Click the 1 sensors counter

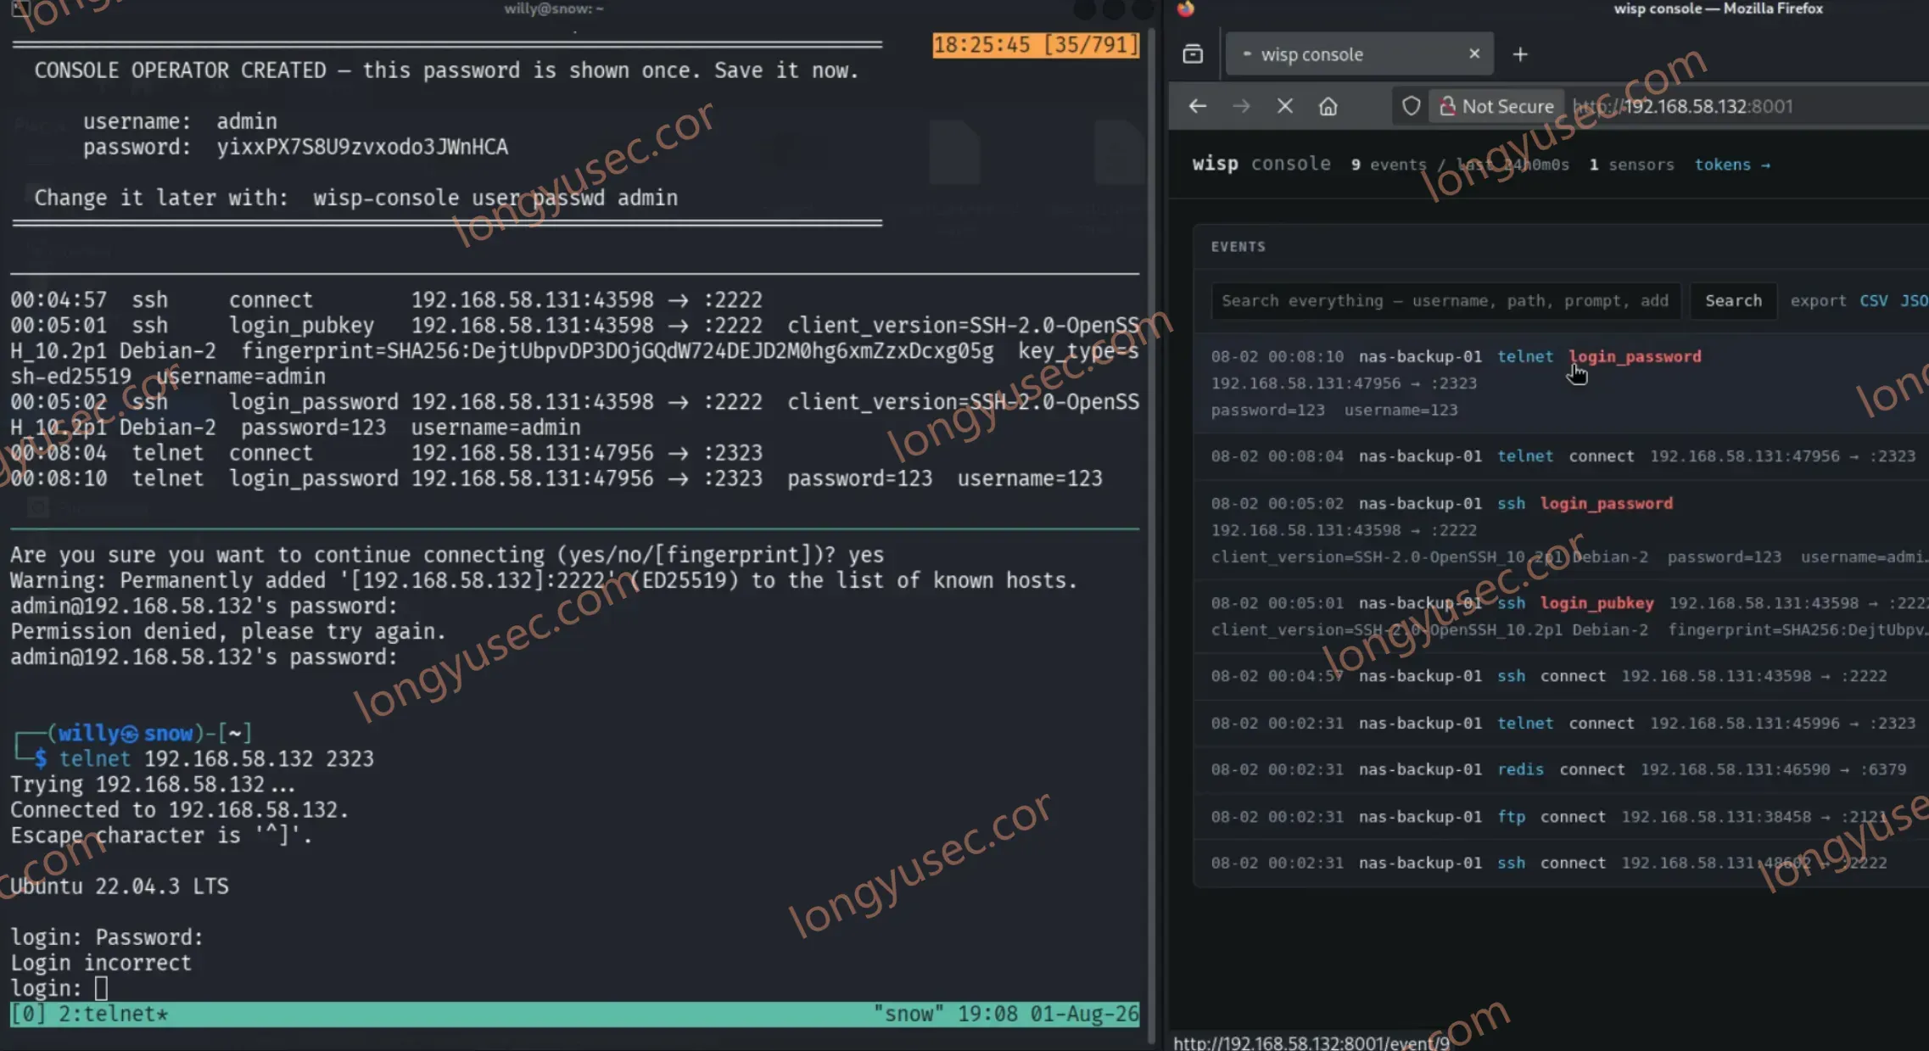tap(1631, 165)
